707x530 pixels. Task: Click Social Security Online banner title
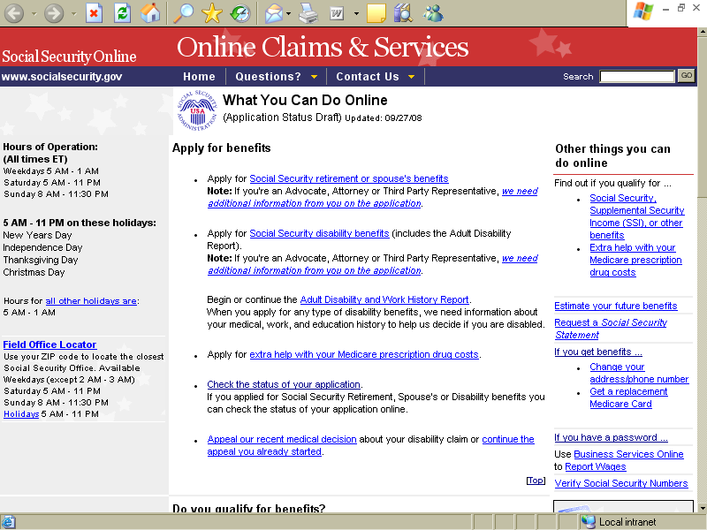(69, 57)
